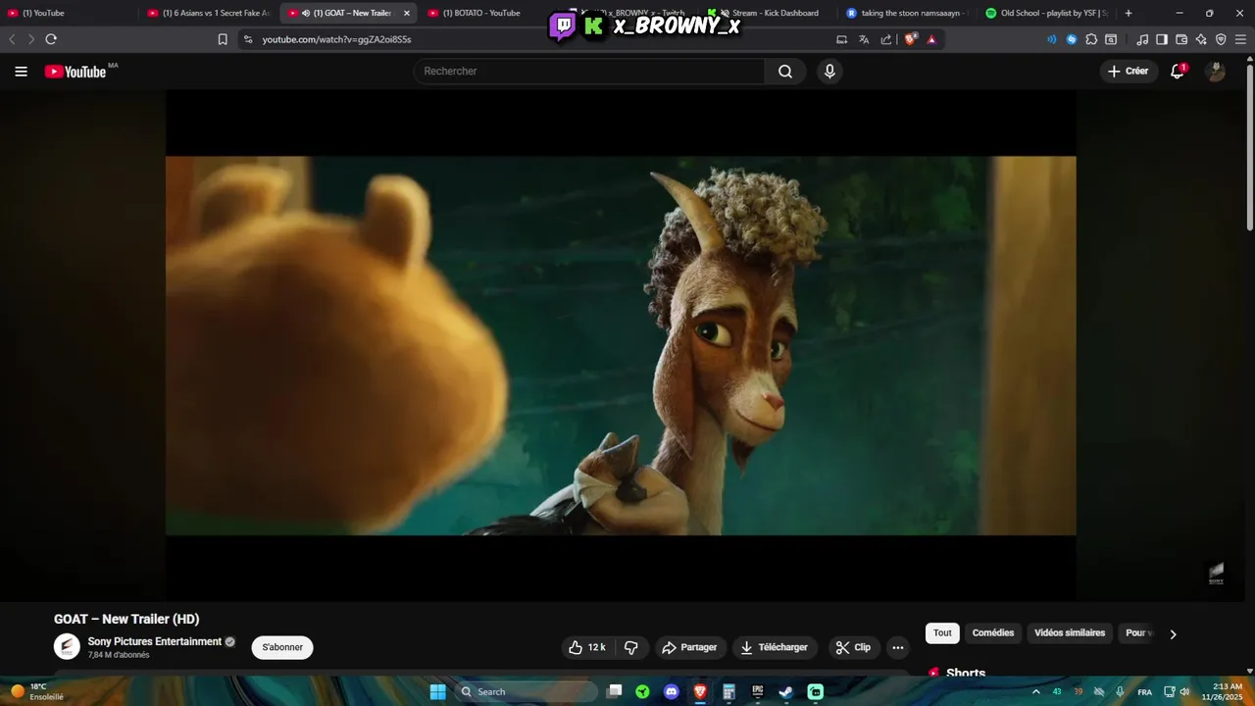The height and width of the screenshot is (706, 1255).
Task: Download video with Télécharger button
Action: click(775, 647)
